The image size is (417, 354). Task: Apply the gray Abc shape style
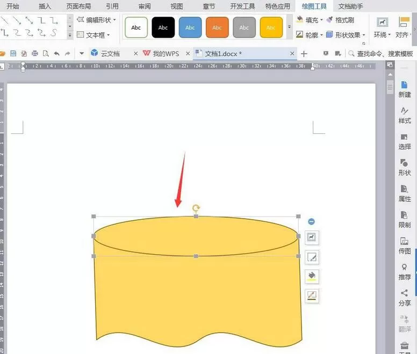coord(244,27)
